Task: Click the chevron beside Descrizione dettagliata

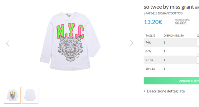Action: coord(145,91)
